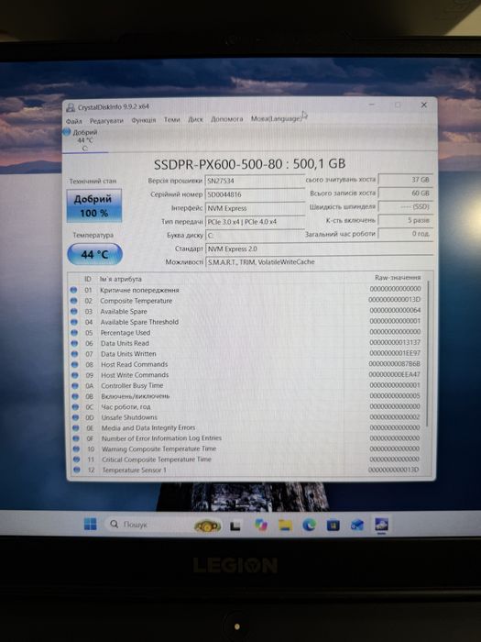Viewport: 481px width, 642px height.
Task: Click the disk title SSDPR-PX600-500-80 : 500,1 GB
Action: click(249, 164)
